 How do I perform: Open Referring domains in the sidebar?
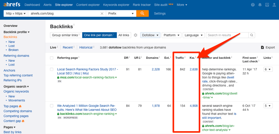point(16,56)
